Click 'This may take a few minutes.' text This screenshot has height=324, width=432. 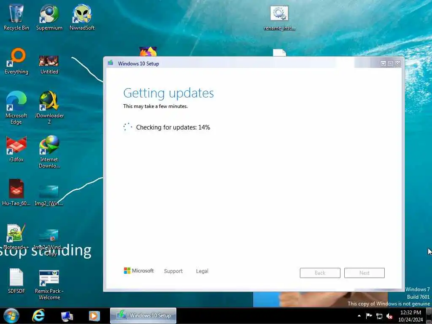point(155,106)
